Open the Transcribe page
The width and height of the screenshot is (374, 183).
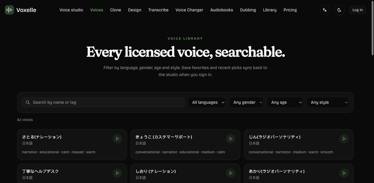(158, 10)
